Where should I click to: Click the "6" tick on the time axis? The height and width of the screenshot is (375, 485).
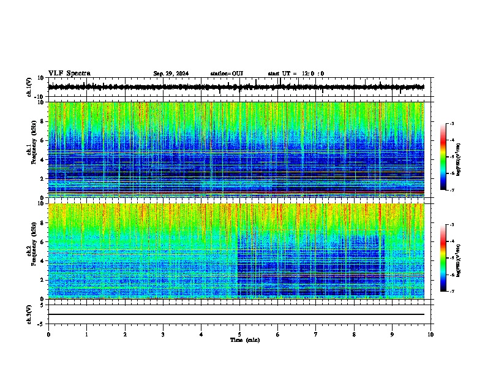click(278, 335)
